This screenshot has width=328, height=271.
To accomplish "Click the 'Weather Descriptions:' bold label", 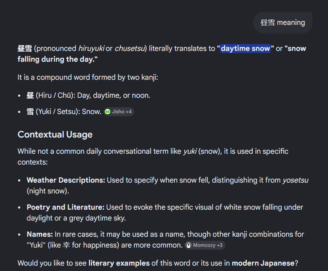I will tap(66, 180).
